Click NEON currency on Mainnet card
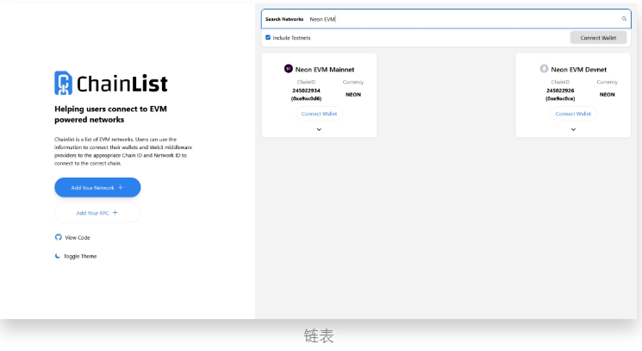Image resolution: width=642 pixels, height=351 pixels. coord(353,95)
